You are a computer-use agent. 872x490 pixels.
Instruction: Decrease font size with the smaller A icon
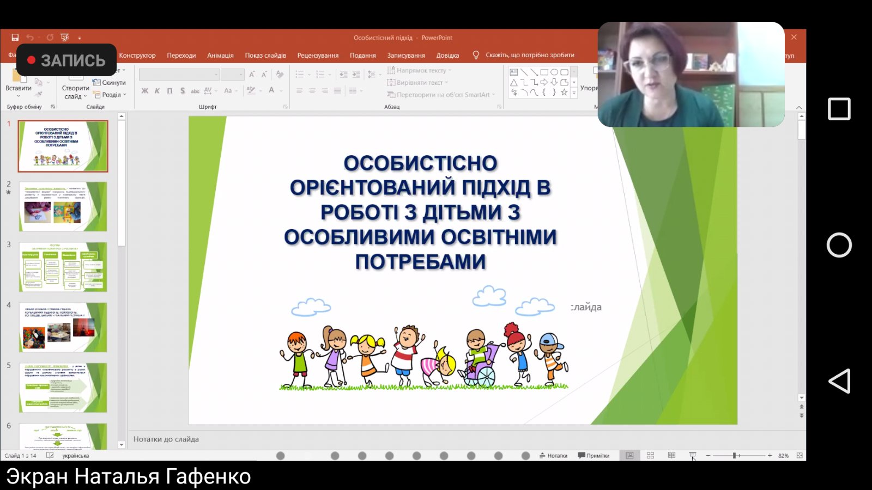(x=264, y=75)
